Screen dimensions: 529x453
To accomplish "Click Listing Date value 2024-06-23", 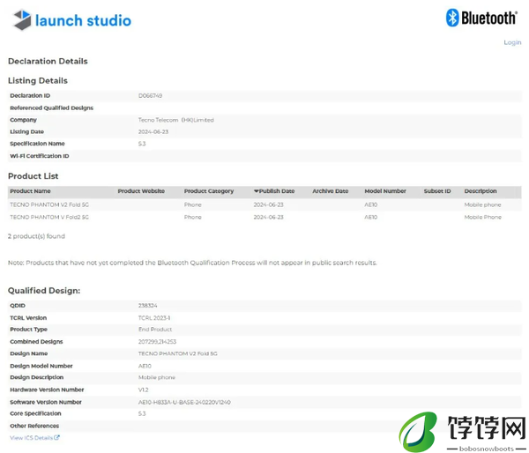I will coord(153,132).
